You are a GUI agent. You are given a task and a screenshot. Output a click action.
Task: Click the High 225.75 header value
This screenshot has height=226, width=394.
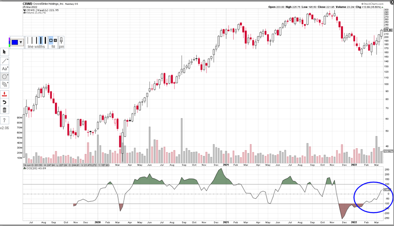pos(293,7)
